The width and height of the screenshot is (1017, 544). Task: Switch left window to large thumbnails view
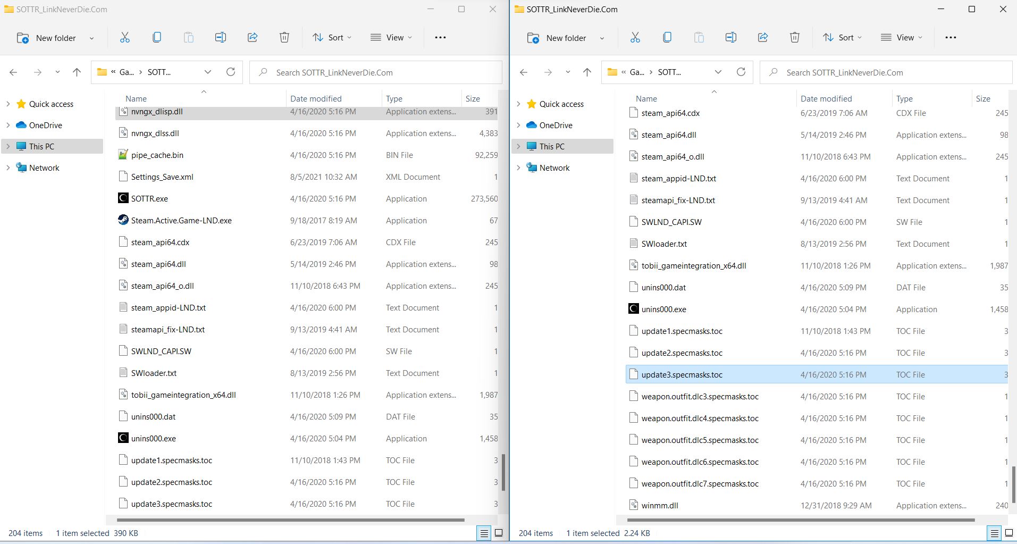499,533
